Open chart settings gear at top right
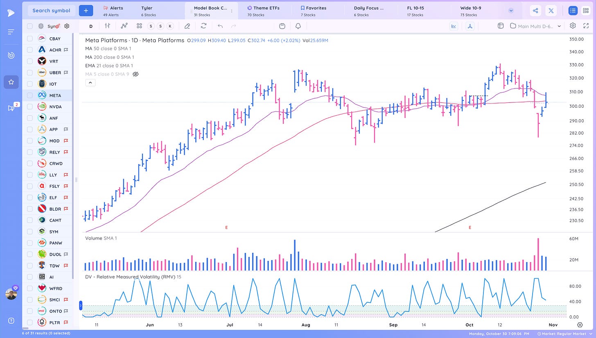Viewport: 596px width, 338px height. point(573,26)
